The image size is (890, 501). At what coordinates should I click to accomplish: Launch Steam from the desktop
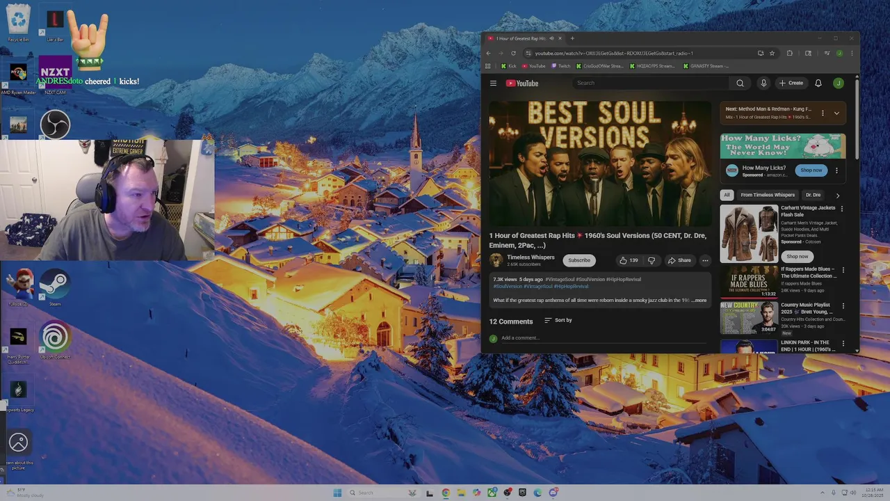pyautogui.click(x=55, y=287)
